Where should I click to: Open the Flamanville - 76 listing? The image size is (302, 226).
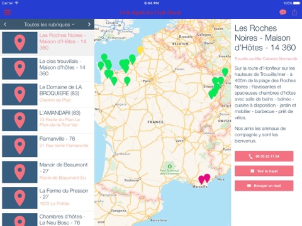coord(47,146)
